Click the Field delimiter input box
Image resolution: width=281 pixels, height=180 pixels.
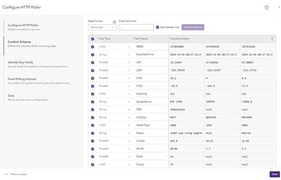tap(136, 28)
